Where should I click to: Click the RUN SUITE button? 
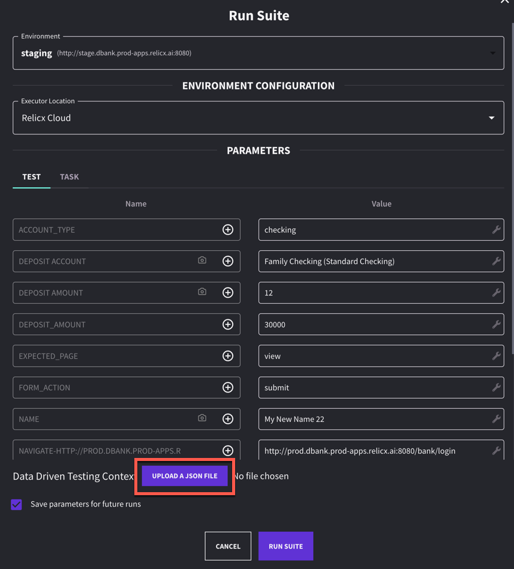pos(285,546)
